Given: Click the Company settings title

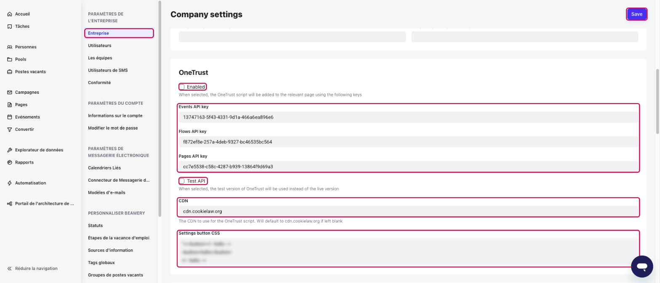Looking at the screenshot, I should coord(206,14).
